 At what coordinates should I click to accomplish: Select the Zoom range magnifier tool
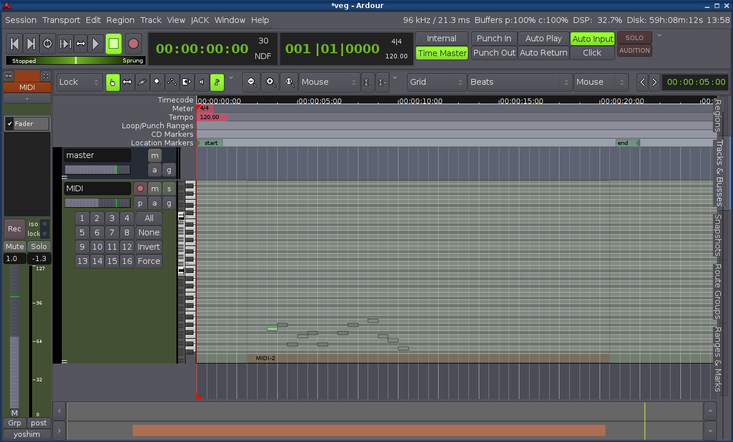[x=157, y=82]
